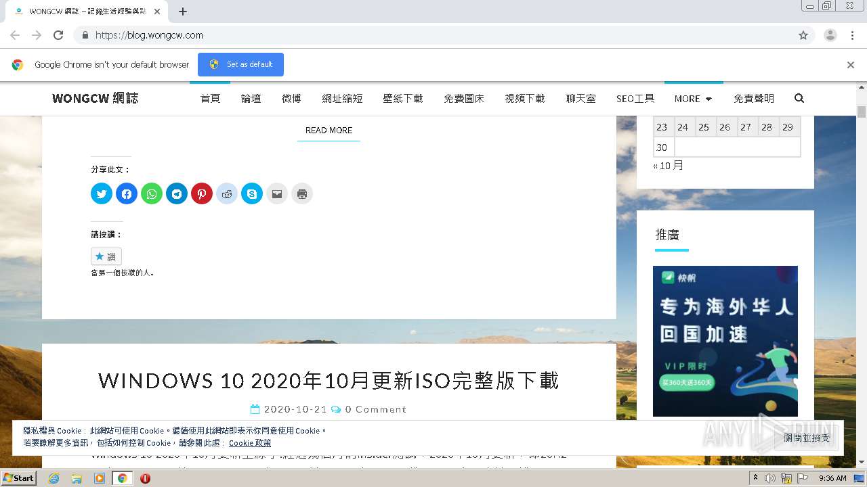This screenshot has width=867, height=487.
Task: Share post on Pinterest icon
Action: click(202, 194)
